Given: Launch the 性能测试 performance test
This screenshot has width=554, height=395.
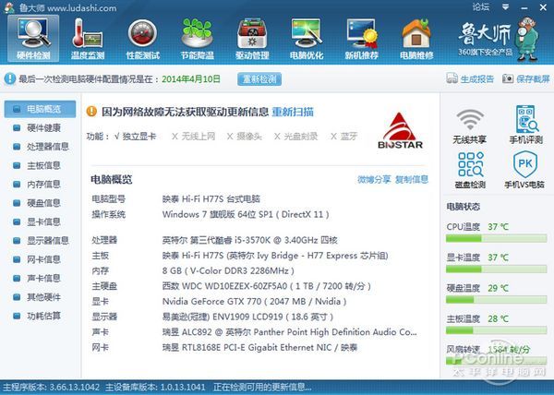Looking at the screenshot, I should (x=143, y=39).
